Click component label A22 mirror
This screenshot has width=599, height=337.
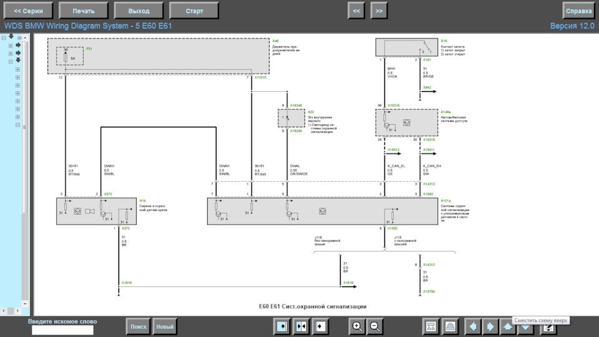311,112
